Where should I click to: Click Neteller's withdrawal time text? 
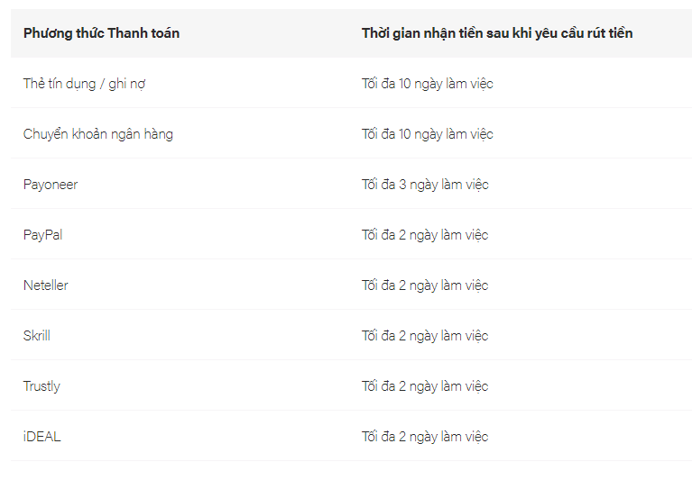coord(425,285)
